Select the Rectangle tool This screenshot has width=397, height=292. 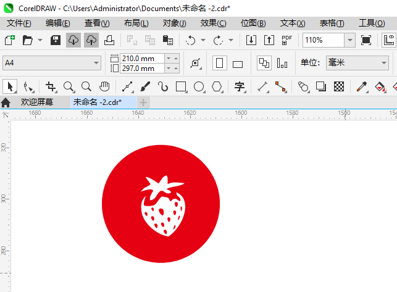coord(182,86)
